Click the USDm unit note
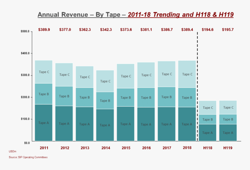The width and height of the screenshot is (250, 170). [x=12, y=151]
